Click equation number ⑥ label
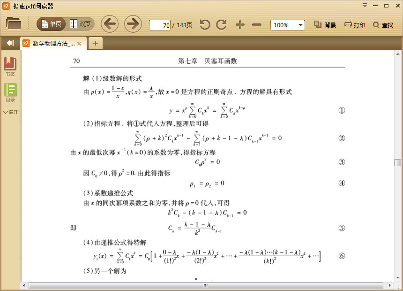Image resolution: width=403 pixels, height=291 pixels. pyautogui.click(x=342, y=256)
